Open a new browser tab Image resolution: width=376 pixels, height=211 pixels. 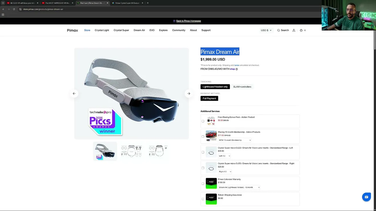148,3
